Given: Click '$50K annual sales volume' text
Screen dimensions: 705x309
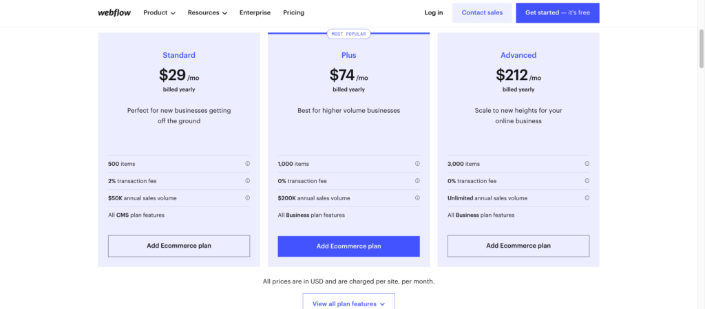Looking at the screenshot, I should pos(143,198).
